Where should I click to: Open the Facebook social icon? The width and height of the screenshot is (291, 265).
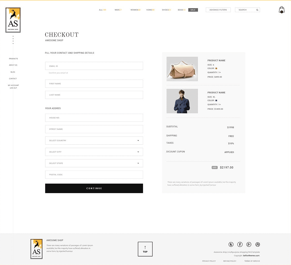(240, 244)
